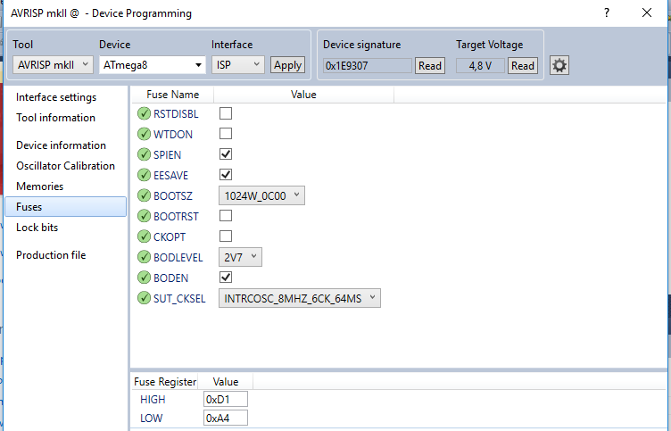The height and width of the screenshot is (431, 671).
Task: Click green status icon beside RSTDISBL
Action: tap(145, 113)
